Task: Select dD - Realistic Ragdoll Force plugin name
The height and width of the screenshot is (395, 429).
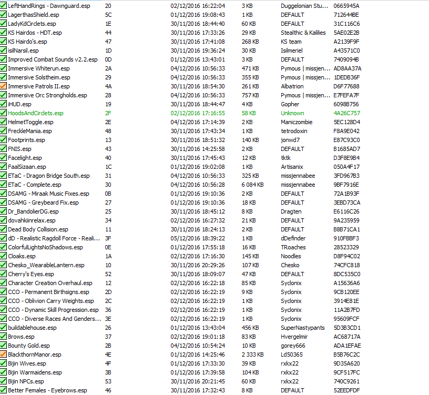Action: pyautogui.click(x=54, y=238)
